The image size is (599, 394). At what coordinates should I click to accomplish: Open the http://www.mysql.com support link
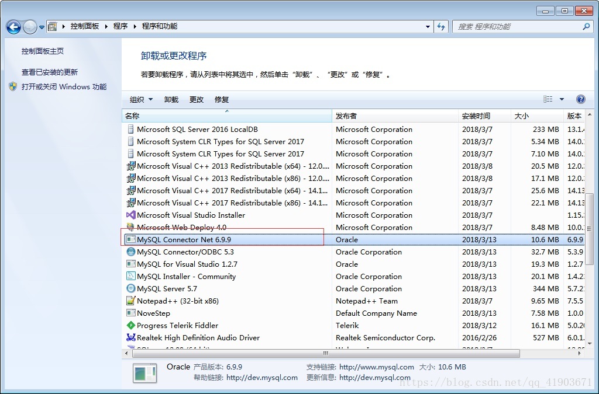(377, 367)
